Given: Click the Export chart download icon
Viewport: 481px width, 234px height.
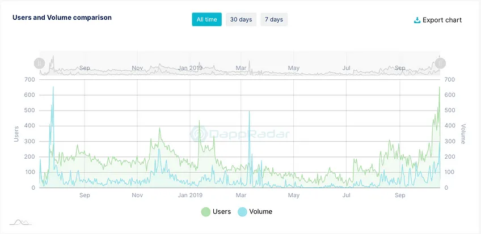Looking at the screenshot, I should [x=417, y=20].
